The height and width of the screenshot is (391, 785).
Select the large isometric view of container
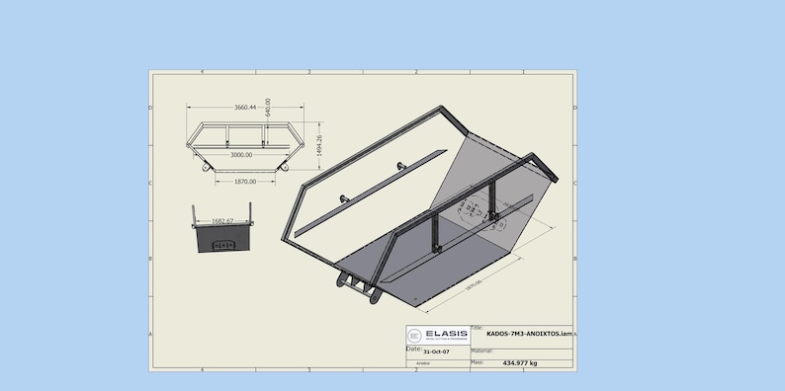point(419,205)
